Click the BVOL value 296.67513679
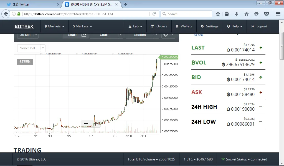This screenshot has width=284, height=166. (238, 64)
